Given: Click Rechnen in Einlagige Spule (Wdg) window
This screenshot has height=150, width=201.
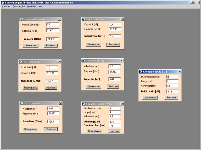Looking at the screenshot, I should pyautogui.click(x=114, y=131).
